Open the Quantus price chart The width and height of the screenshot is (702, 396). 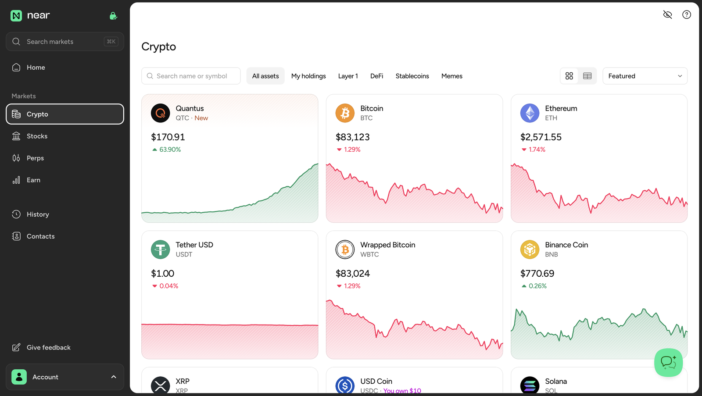pyautogui.click(x=230, y=192)
